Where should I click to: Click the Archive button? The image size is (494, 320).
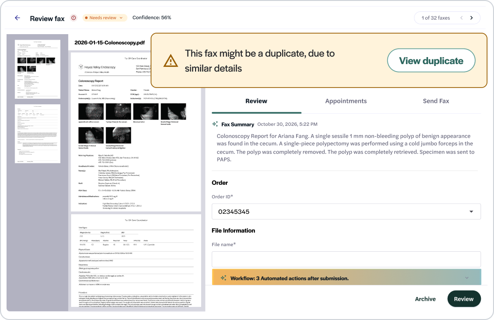(x=425, y=299)
